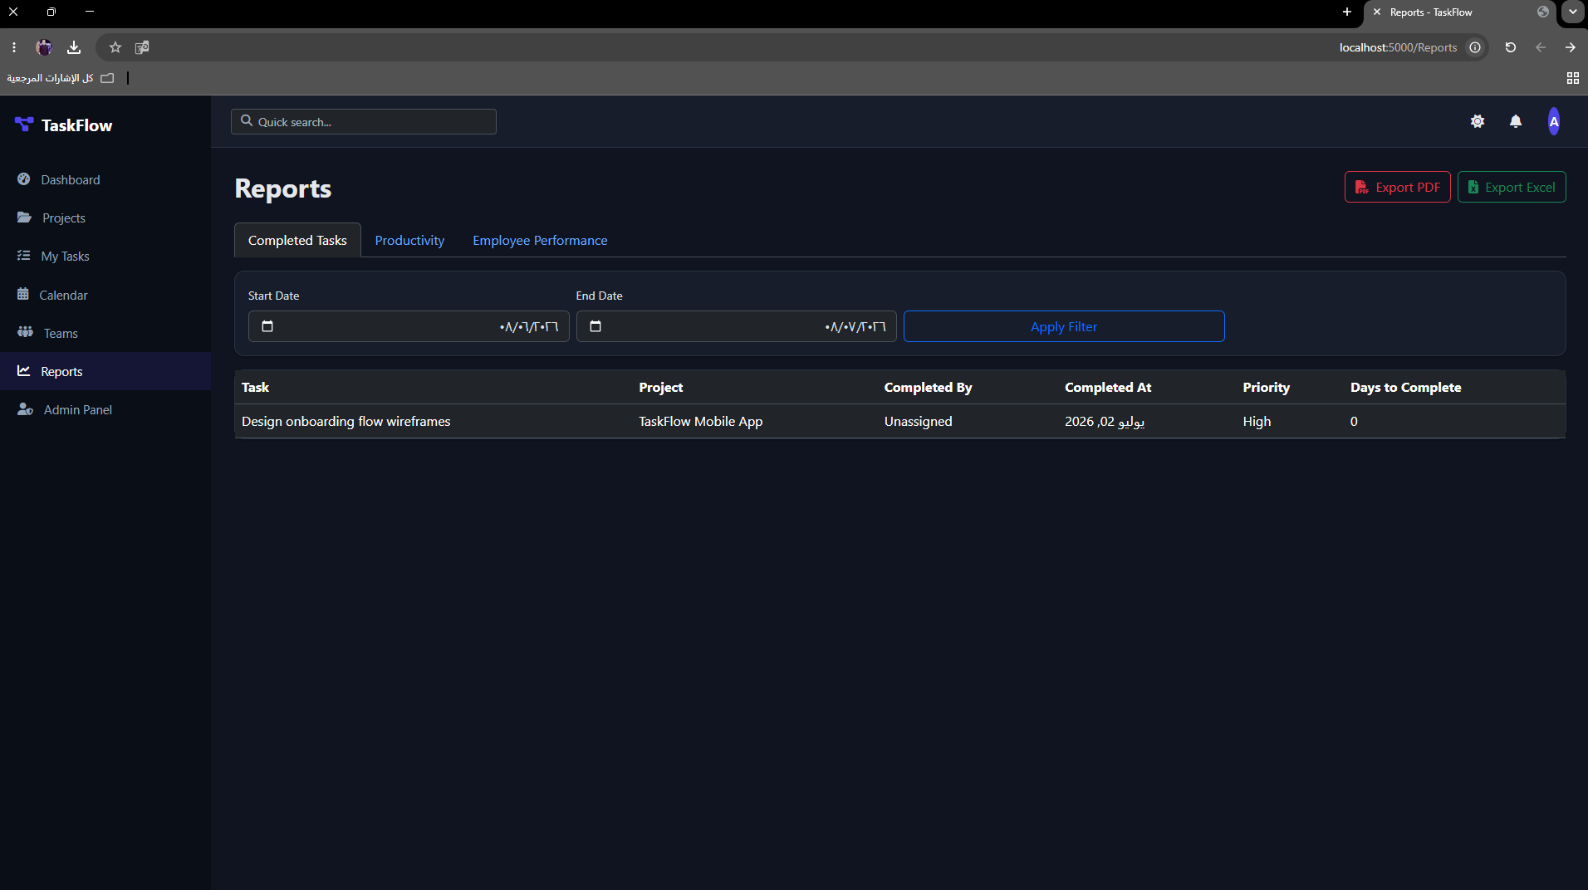Open a new browser tab
Viewport: 1588px width, 890px height.
(x=1347, y=12)
